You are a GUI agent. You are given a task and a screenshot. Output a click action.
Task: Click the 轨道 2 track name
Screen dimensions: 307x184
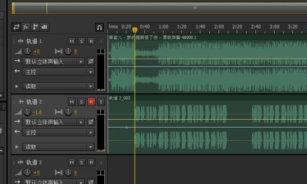(x=34, y=102)
